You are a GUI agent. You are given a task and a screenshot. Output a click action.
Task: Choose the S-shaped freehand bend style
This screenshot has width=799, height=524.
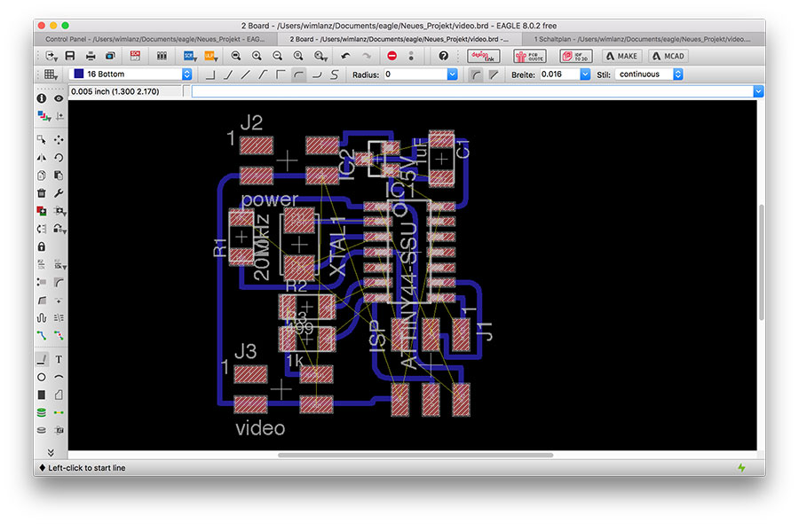[x=335, y=74]
